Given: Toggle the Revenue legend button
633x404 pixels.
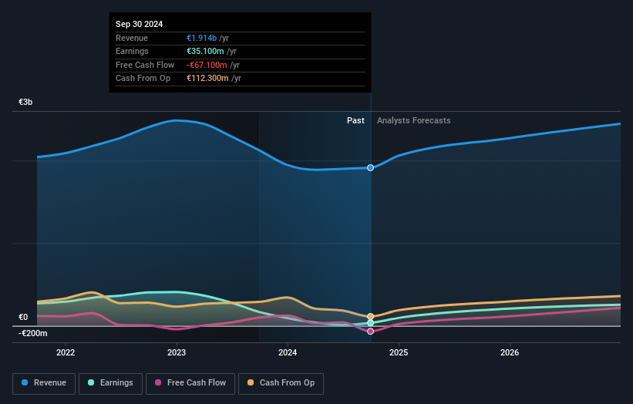Looking at the screenshot, I should [x=44, y=383].
